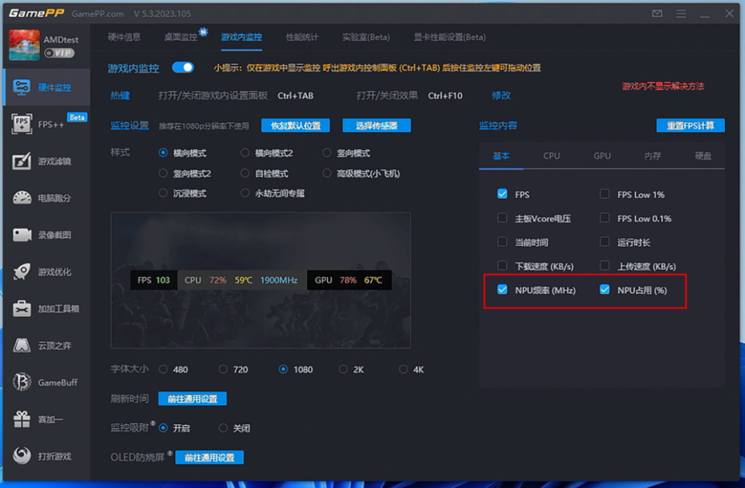Open 游戏优化 rocket icon
Screen dimensions: 745x488
22,271
